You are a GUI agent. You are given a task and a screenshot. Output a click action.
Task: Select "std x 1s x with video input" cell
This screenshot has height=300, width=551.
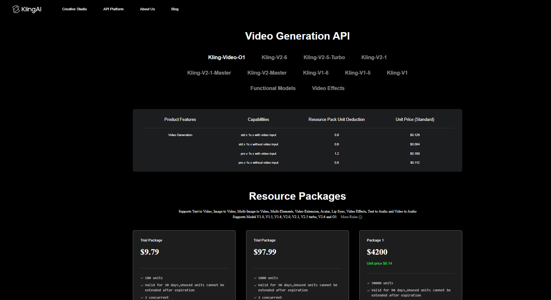click(x=258, y=135)
